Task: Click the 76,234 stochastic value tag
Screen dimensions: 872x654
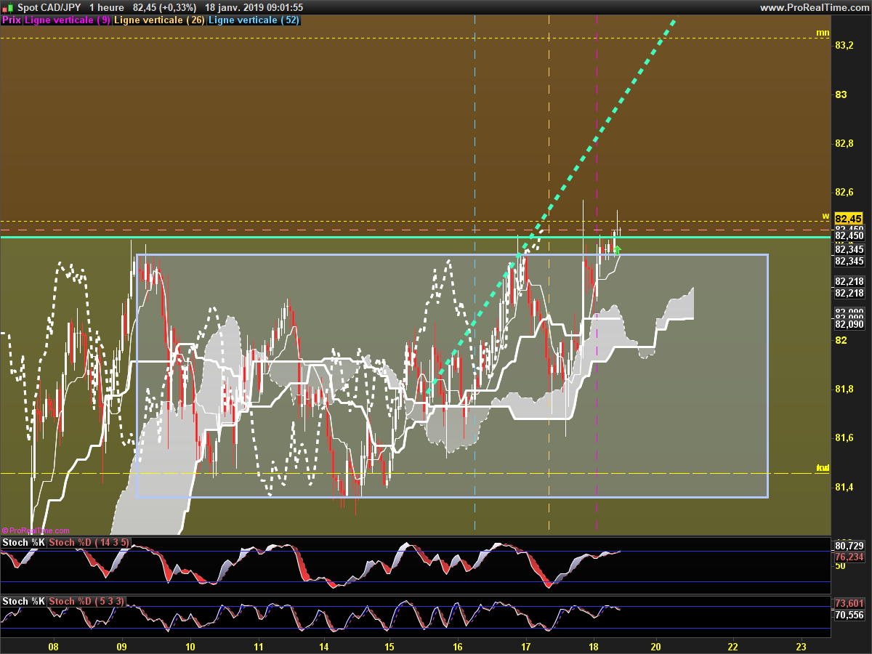Action: click(849, 557)
